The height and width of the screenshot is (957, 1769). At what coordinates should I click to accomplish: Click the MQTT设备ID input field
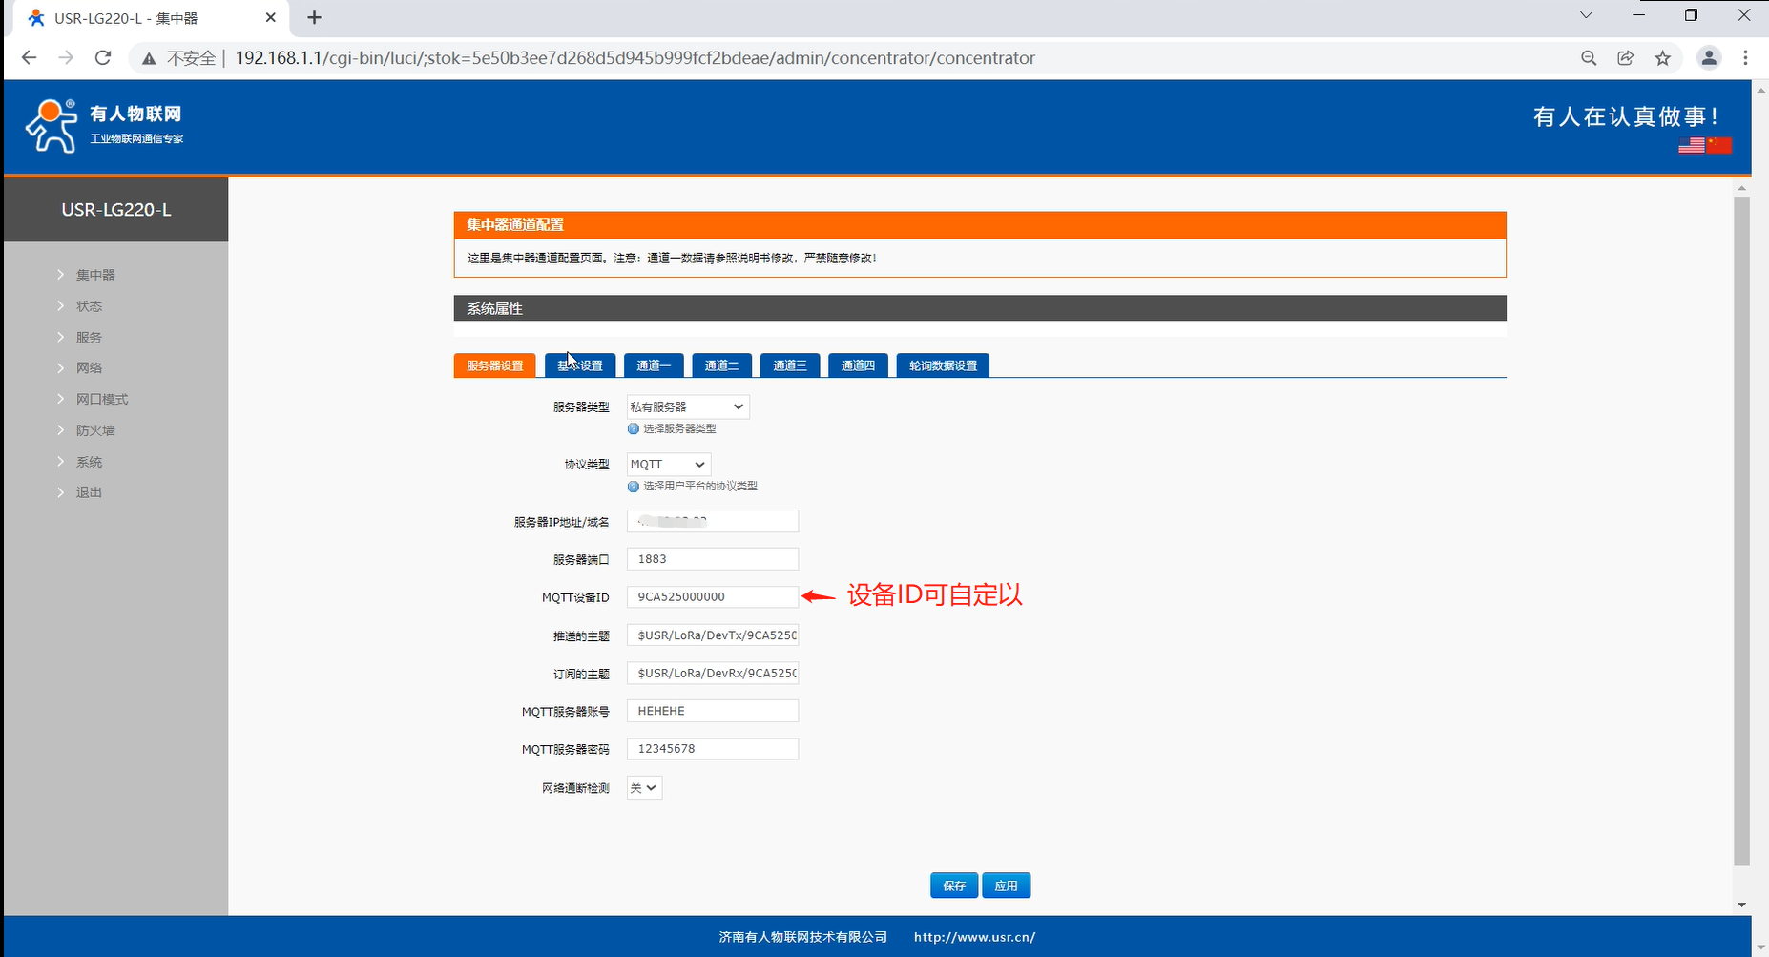(712, 597)
